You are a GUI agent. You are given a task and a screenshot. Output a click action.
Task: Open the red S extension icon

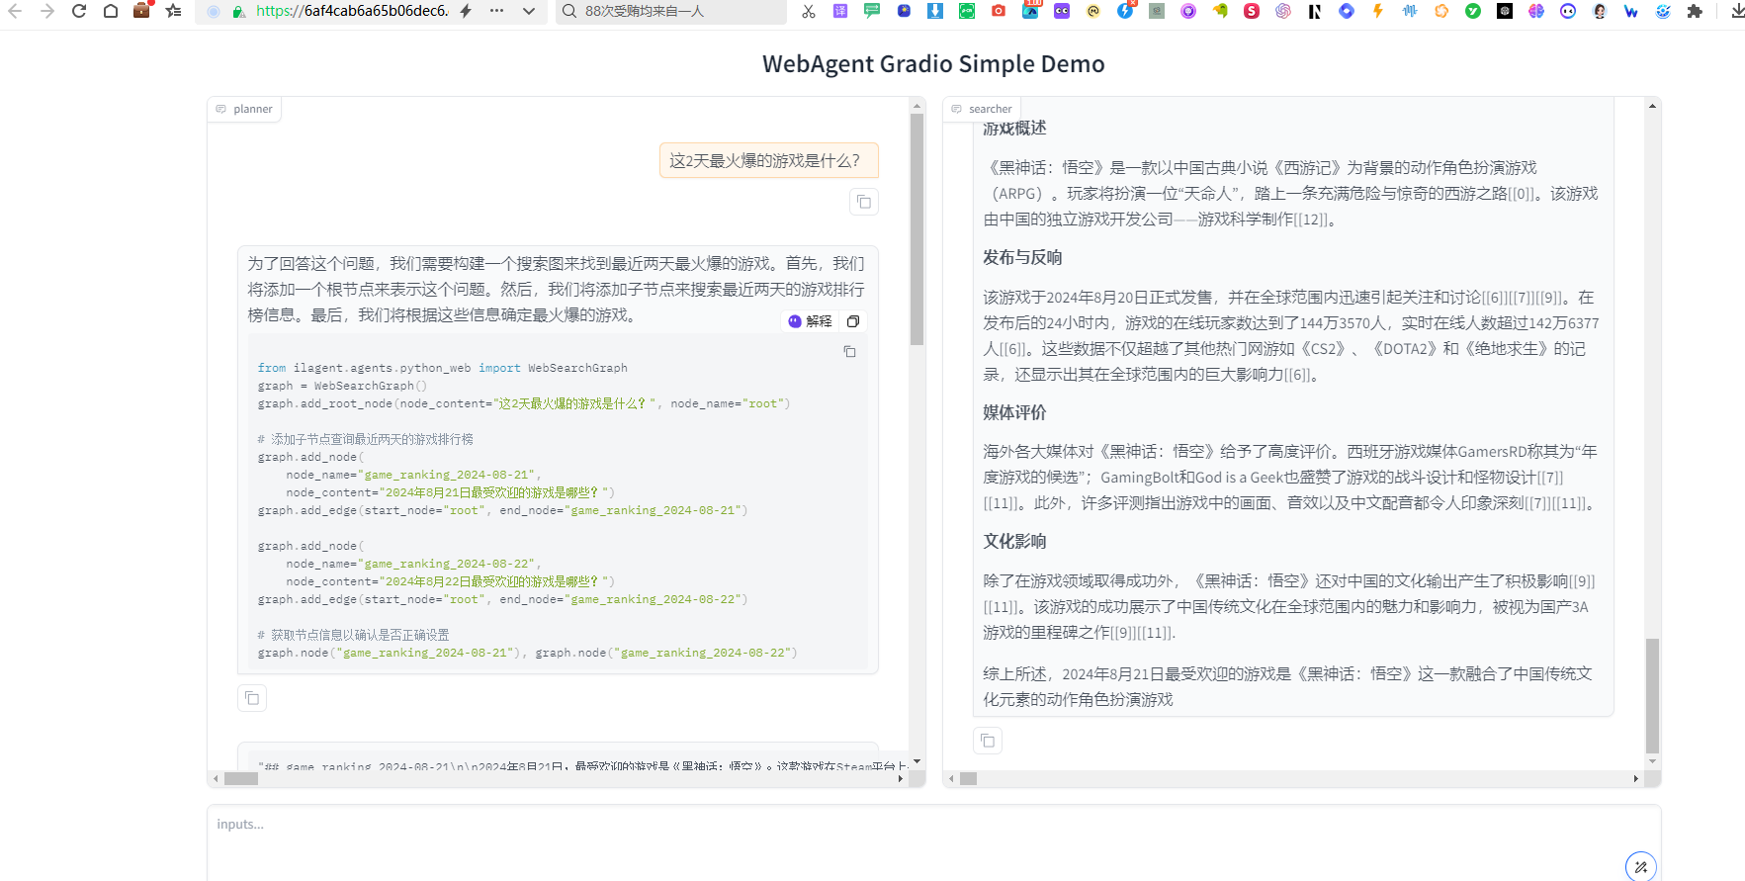coord(1252,11)
